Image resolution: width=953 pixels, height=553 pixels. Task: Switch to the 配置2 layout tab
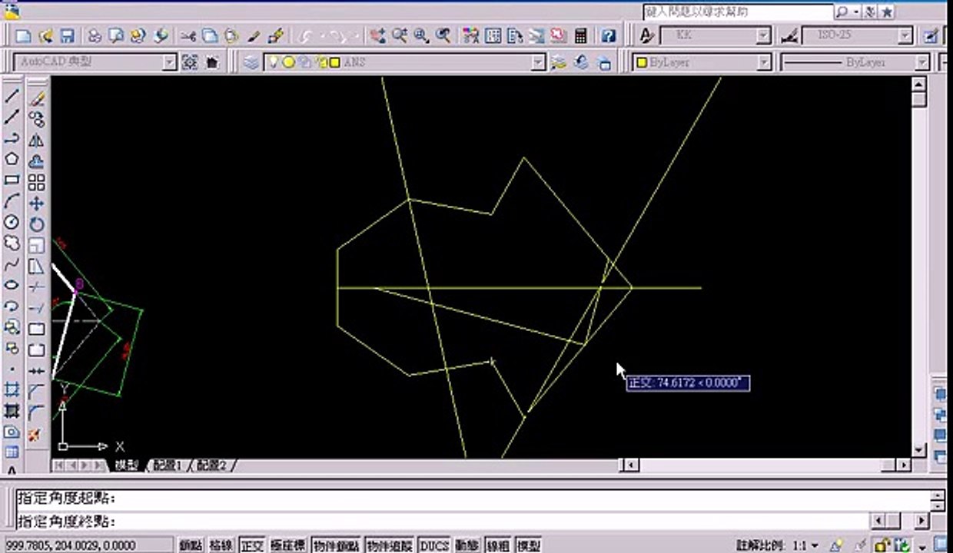211,465
